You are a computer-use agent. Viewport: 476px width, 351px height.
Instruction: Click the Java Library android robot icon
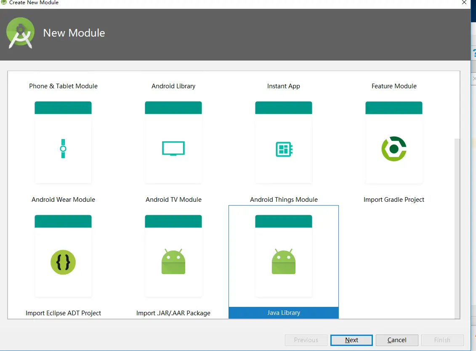[284, 261]
